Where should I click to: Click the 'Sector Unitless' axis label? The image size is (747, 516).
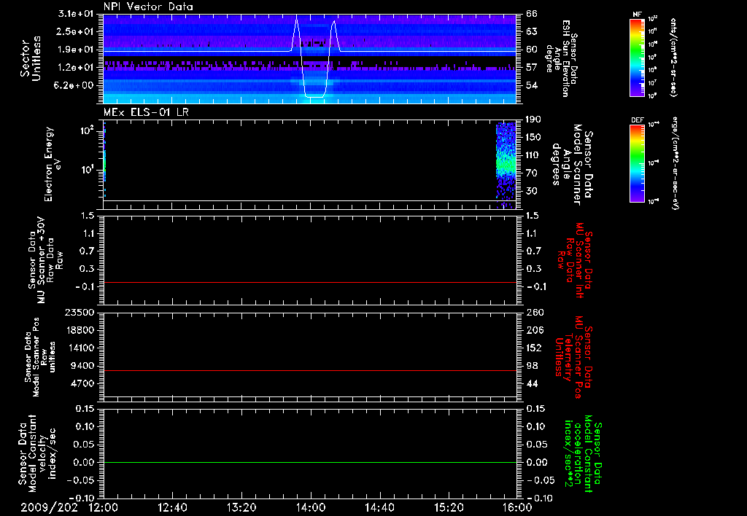(31, 58)
